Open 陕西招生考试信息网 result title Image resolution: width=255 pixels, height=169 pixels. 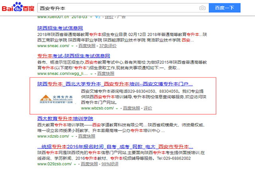60,28
